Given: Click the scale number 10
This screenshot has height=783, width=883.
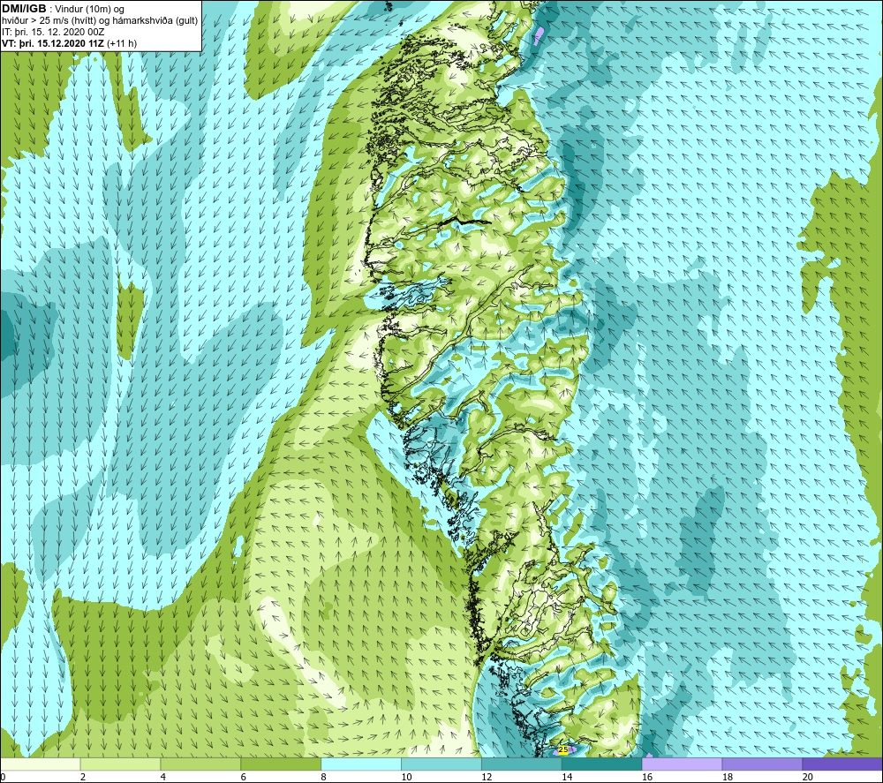Looking at the screenshot, I should coord(406,777).
